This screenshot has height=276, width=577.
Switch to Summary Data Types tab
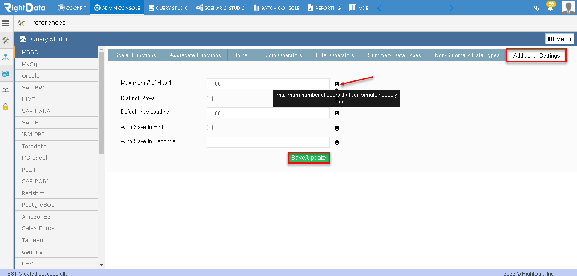pyautogui.click(x=394, y=55)
